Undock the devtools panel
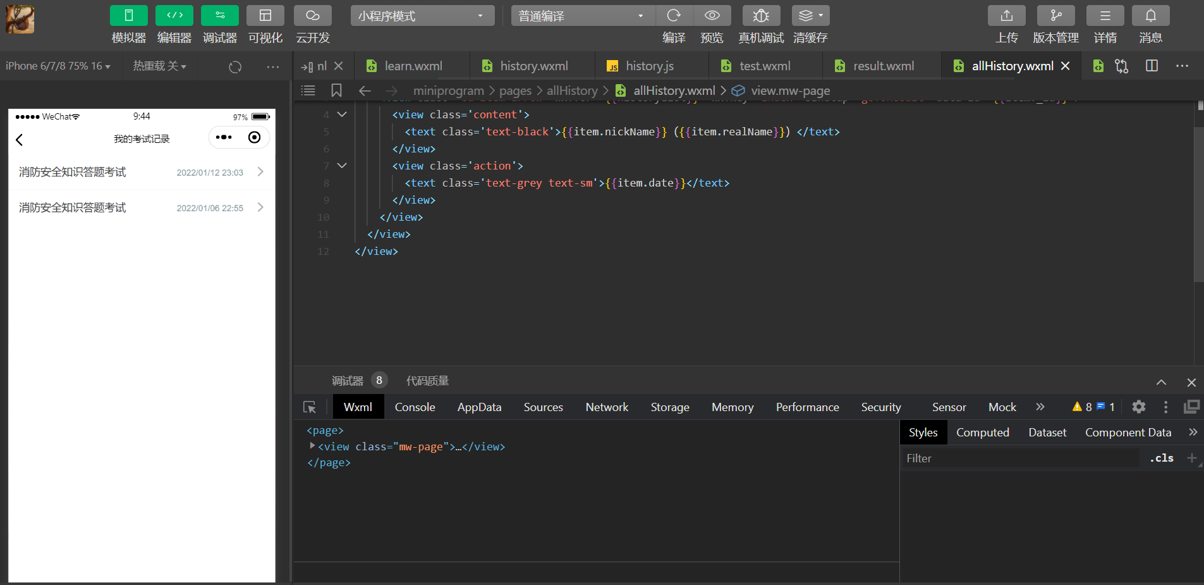The image size is (1204, 585). [x=1191, y=407]
